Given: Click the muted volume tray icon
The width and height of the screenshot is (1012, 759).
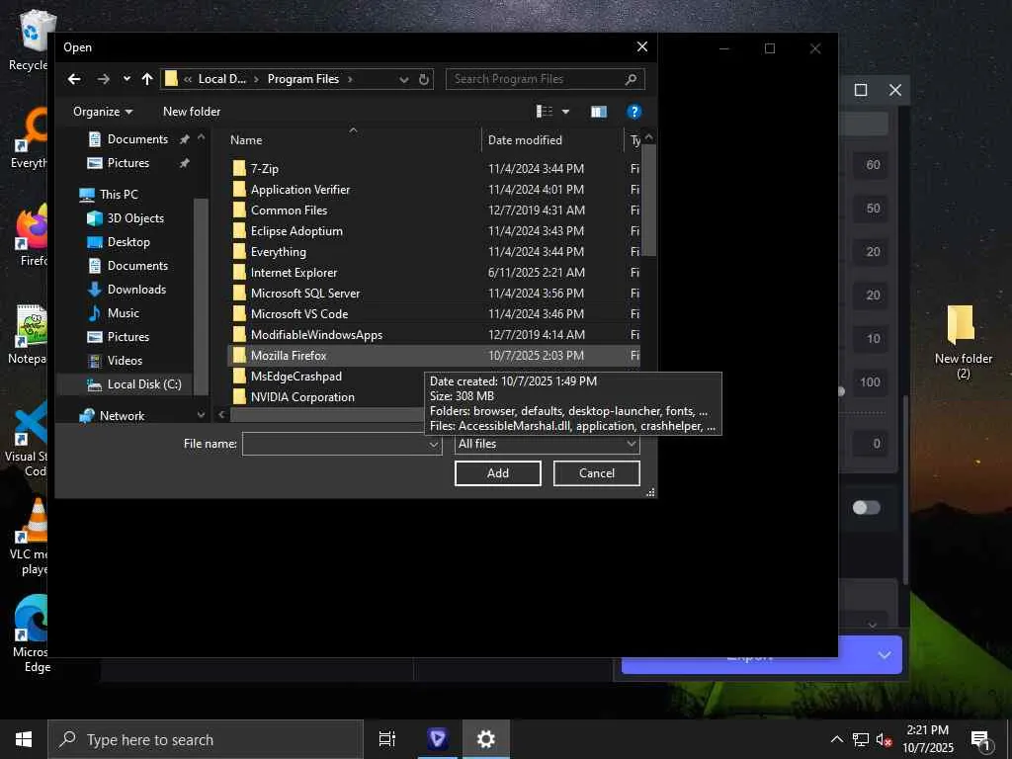Looking at the screenshot, I should pyautogui.click(x=885, y=739).
